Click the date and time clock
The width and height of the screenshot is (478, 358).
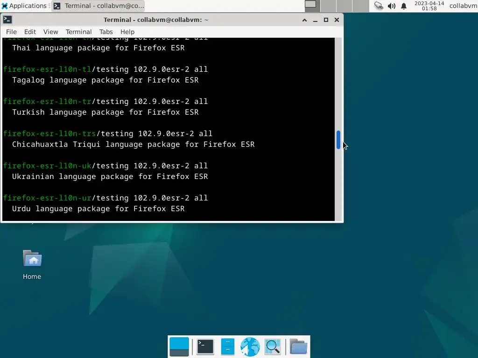429,6
